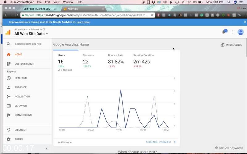Viewport: 247px width, 154px height.
Task: Open the DISCOVER sidebar item
Action: 27,130
